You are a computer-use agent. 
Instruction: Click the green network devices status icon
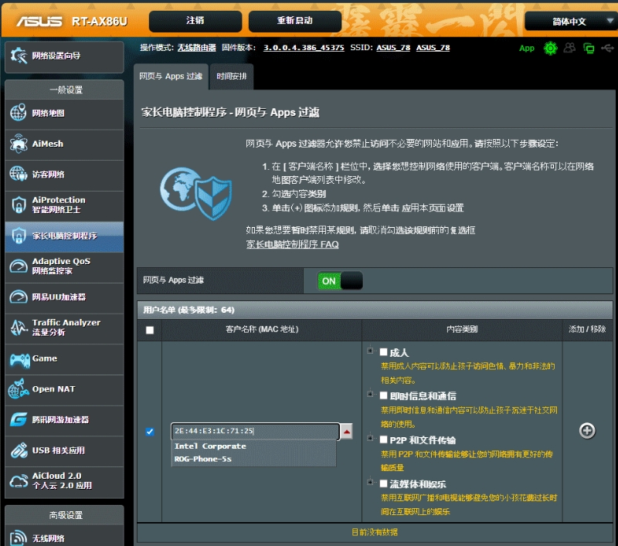tap(589, 49)
